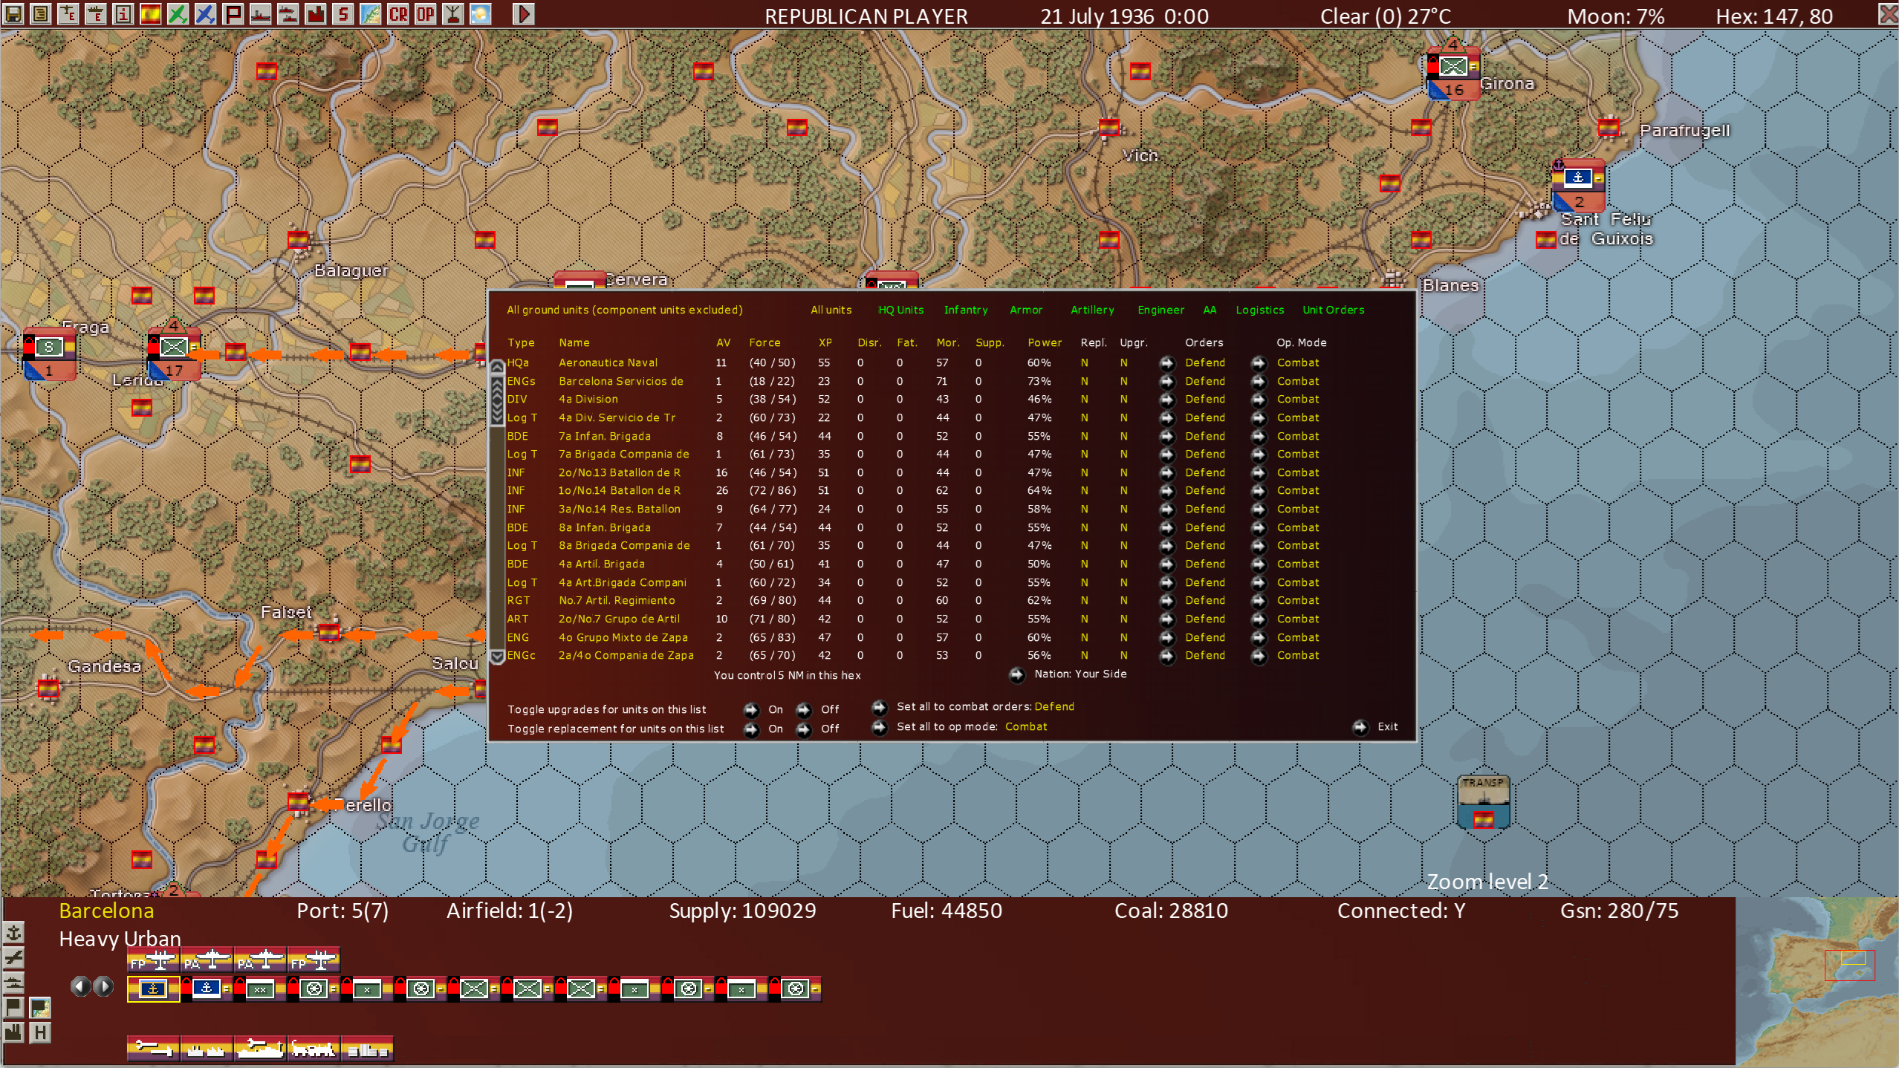Open the weather sun-and-cloud icon
Screen dimensions: 1899x1068
[481, 13]
